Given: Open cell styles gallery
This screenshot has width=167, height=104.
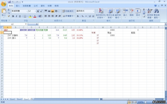Looking at the screenshot, I should click(118, 13).
